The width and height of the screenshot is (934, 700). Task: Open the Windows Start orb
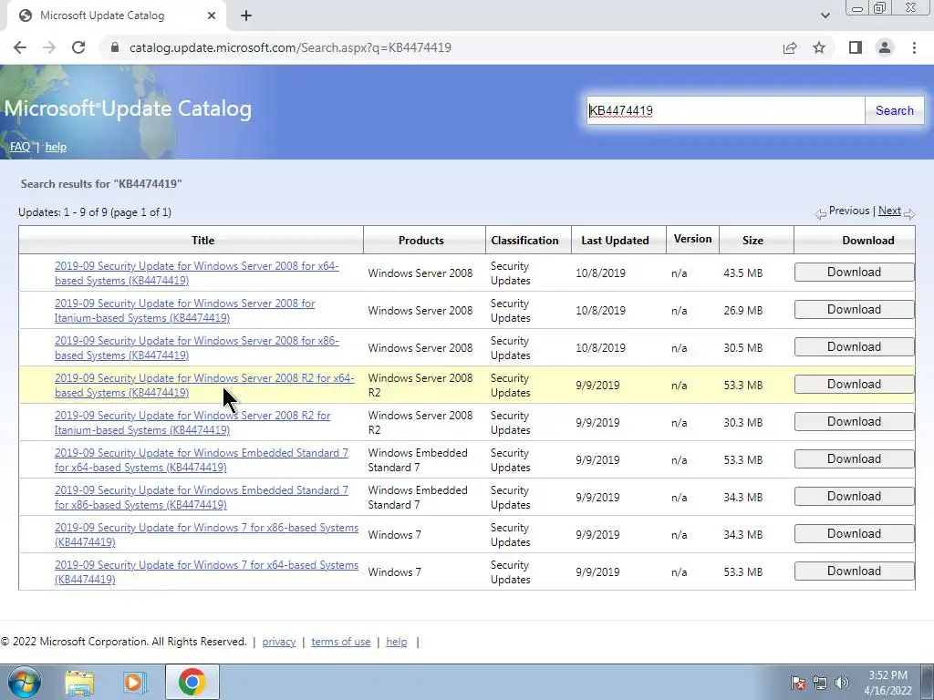pyautogui.click(x=24, y=682)
